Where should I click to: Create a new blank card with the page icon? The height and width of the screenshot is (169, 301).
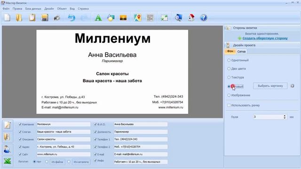[7, 18]
